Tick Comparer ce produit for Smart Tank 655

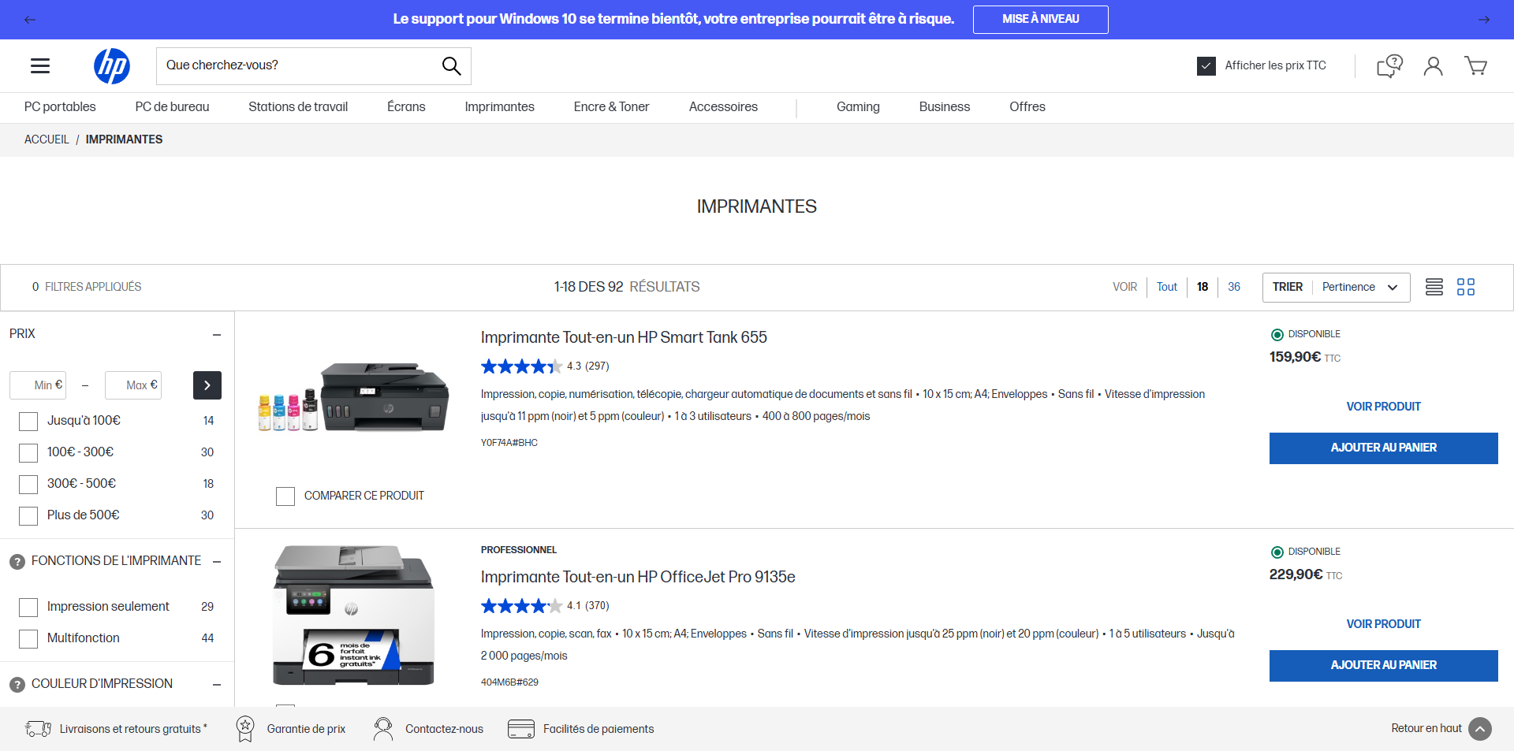click(285, 496)
